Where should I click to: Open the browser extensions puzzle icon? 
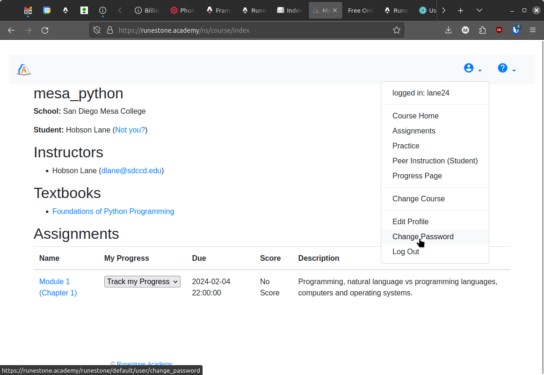pos(482,30)
